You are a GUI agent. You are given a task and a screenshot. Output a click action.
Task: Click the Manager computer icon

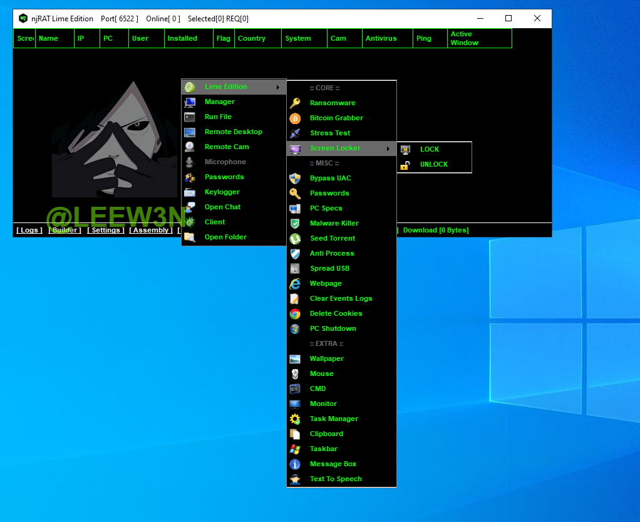(190, 102)
